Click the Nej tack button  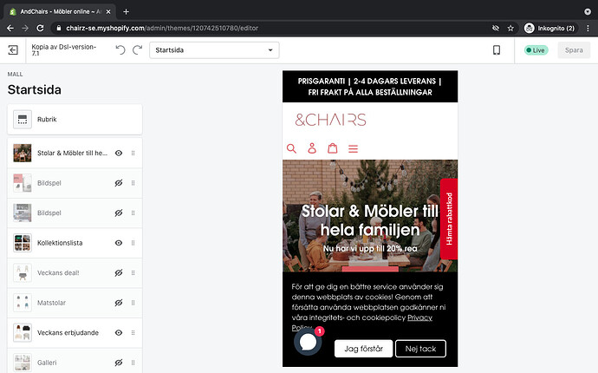coord(420,349)
